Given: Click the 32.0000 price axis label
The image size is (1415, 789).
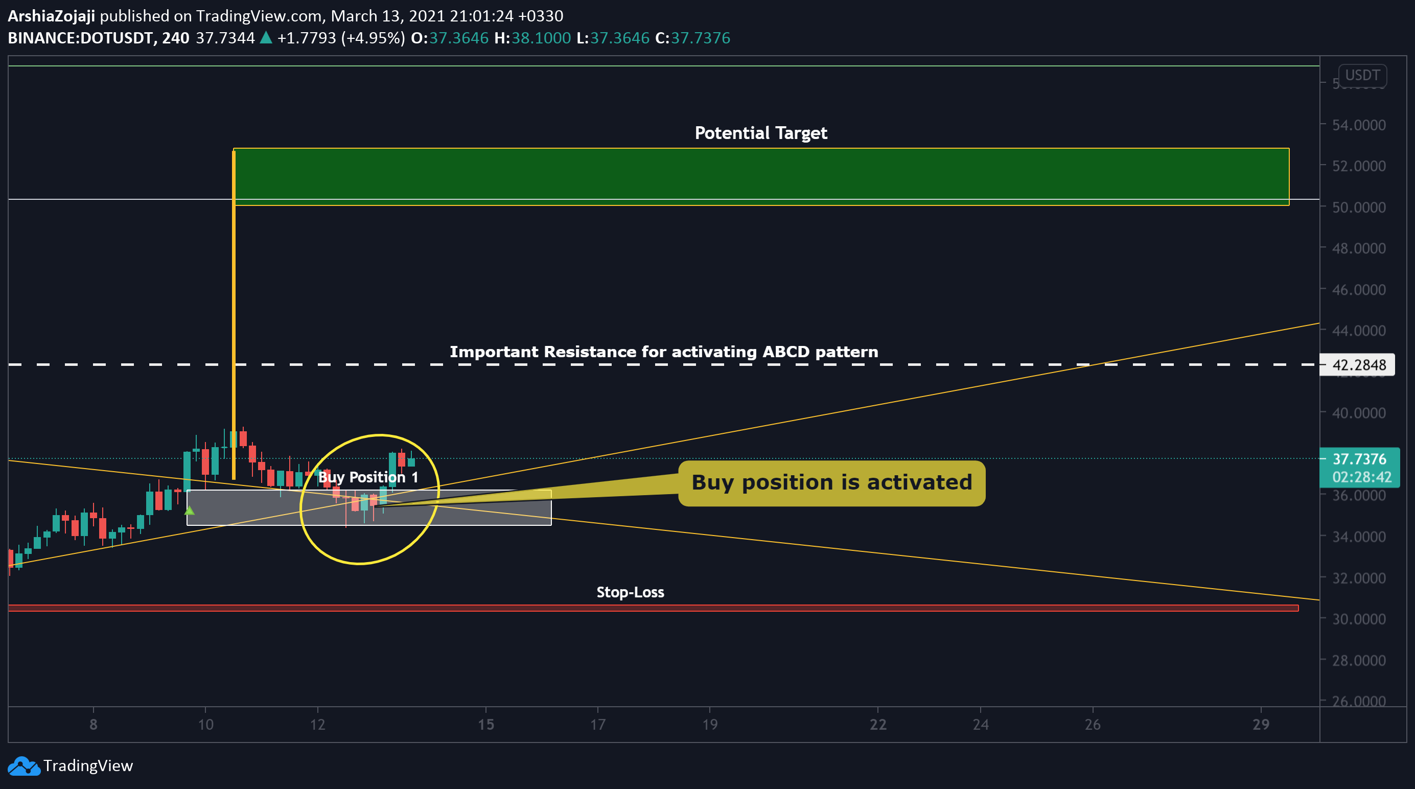Looking at the screenshot, I should [1359, 578].
